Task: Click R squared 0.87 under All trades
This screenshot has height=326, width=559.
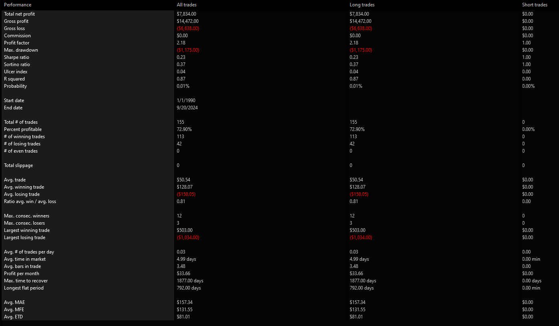Action: point(181,79)
